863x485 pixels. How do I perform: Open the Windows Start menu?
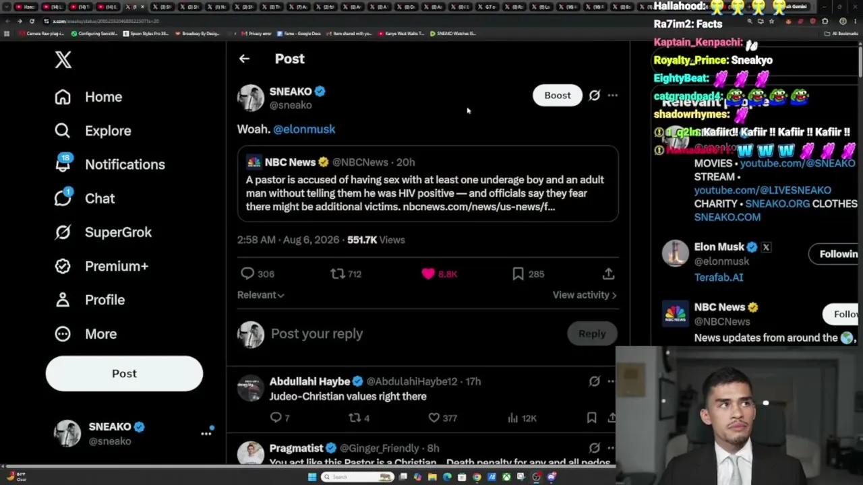tap(311, 478)
